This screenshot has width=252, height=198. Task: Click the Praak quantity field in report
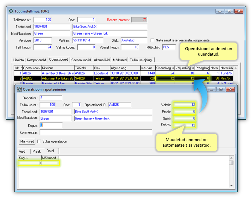(x=184, y=112)
